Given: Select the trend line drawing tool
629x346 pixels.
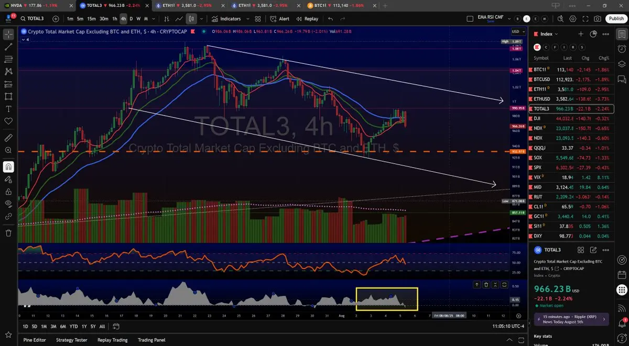Looking at the screenshot, I should click(8, 47).
